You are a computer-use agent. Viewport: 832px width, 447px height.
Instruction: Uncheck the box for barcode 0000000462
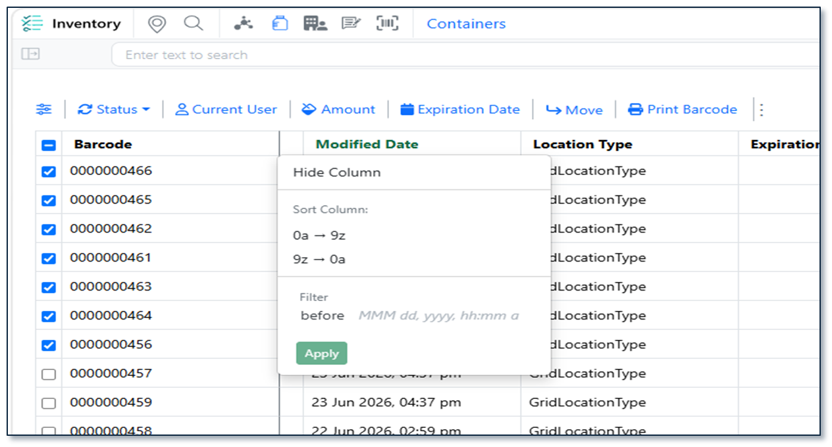pos(49,229)
